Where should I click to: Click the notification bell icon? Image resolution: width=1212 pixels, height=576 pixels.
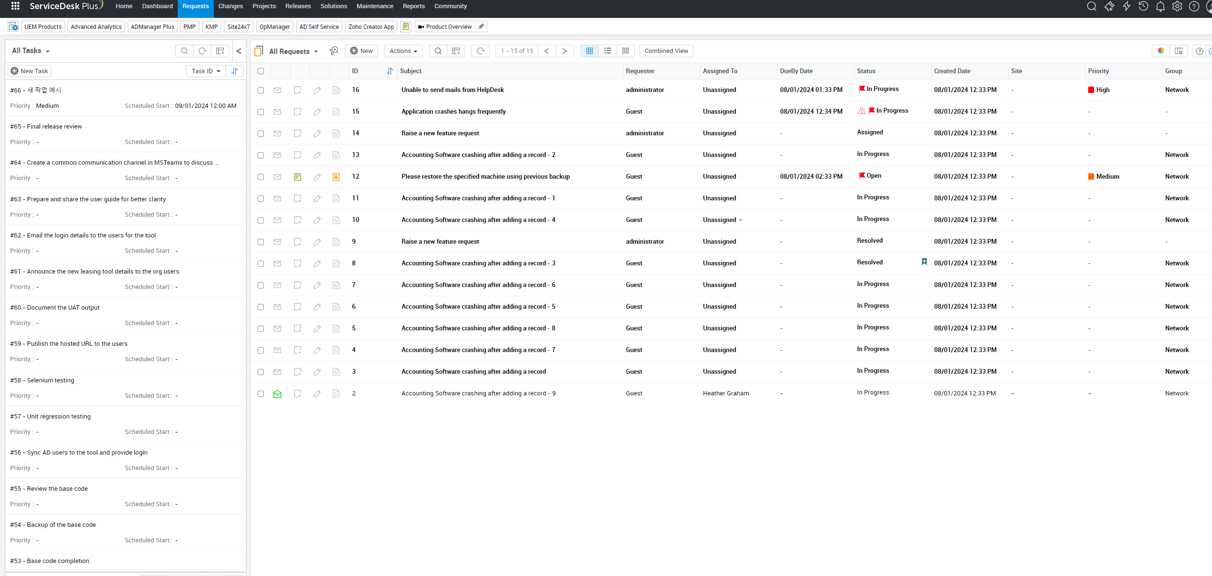[x=1160, y=6]
